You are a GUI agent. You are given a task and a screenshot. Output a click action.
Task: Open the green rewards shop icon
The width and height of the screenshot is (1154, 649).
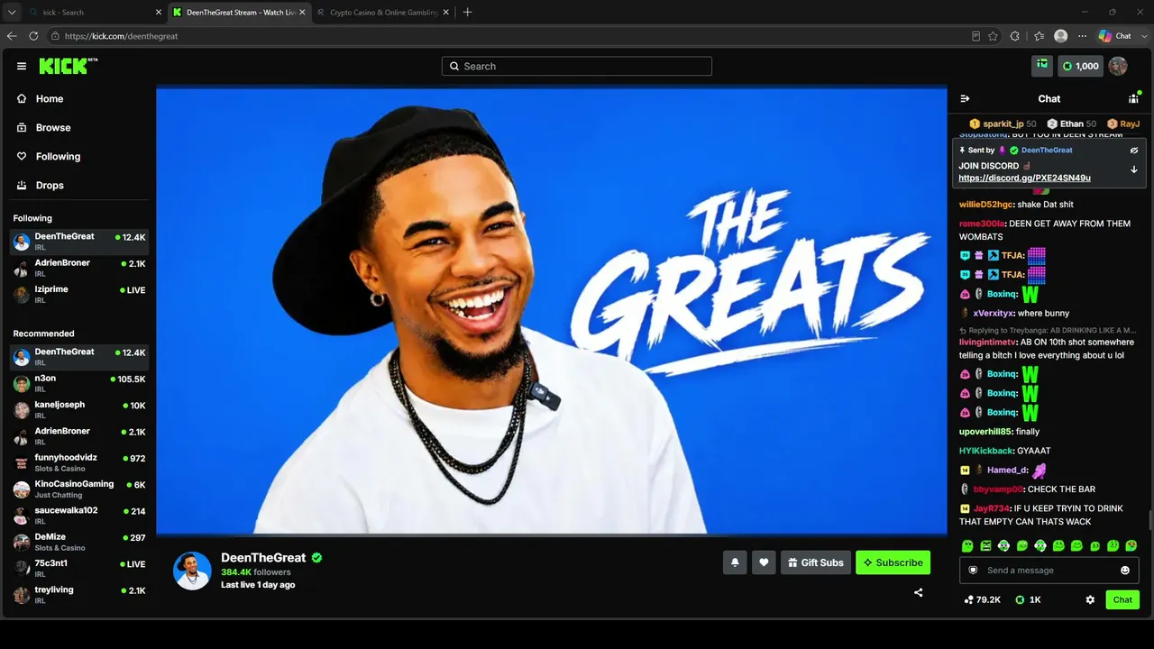[x=1042, y=66]
